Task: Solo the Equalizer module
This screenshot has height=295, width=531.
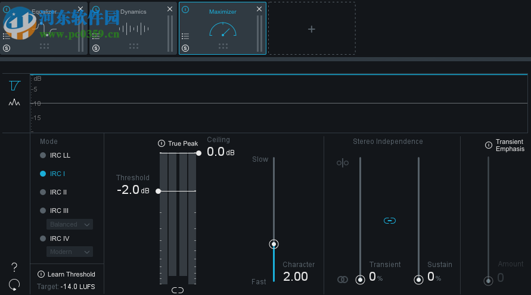Action: click(7, 48)
